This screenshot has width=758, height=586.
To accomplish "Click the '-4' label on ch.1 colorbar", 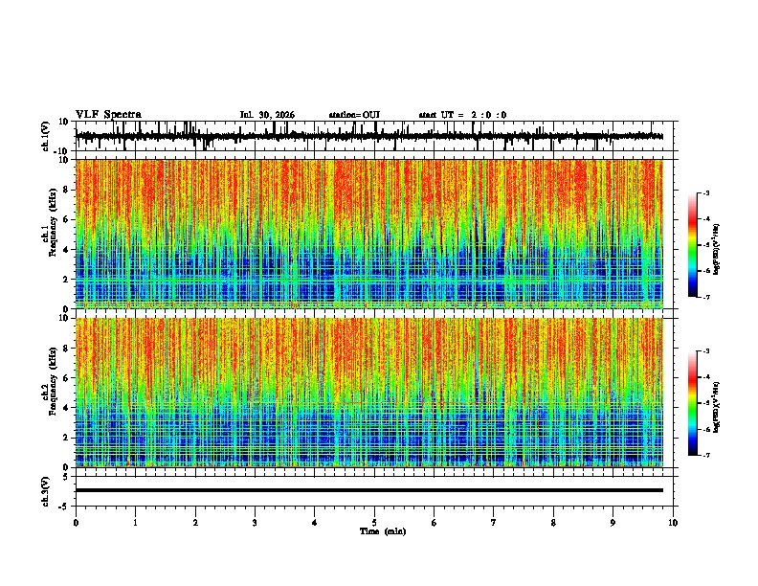I will tap(706, 219).
